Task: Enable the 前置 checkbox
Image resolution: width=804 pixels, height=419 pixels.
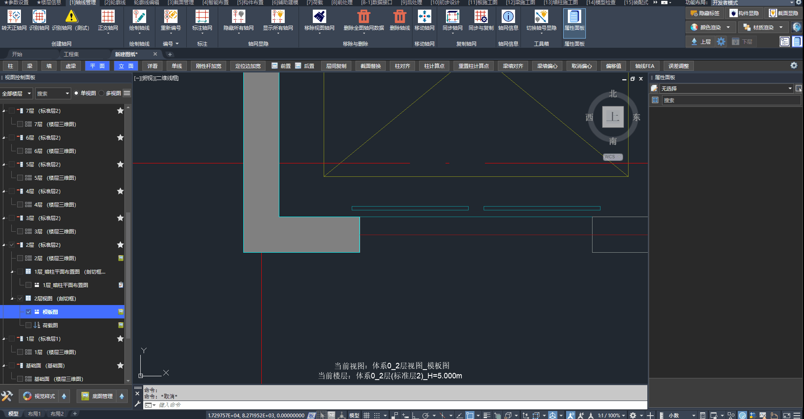Action: (275, 66)
